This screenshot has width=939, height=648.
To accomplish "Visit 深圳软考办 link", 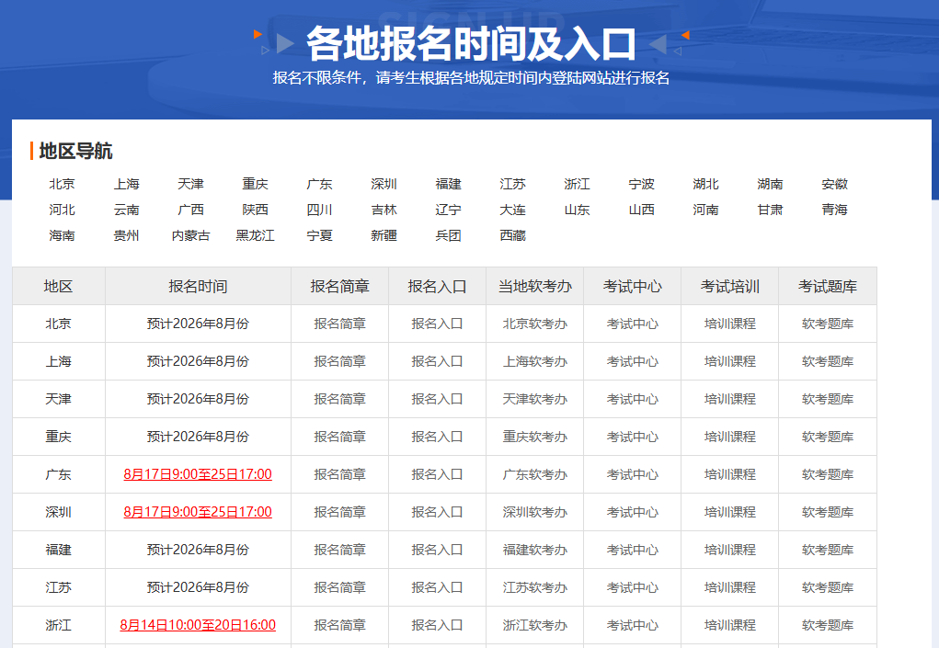I will click(x=534, y=512).
